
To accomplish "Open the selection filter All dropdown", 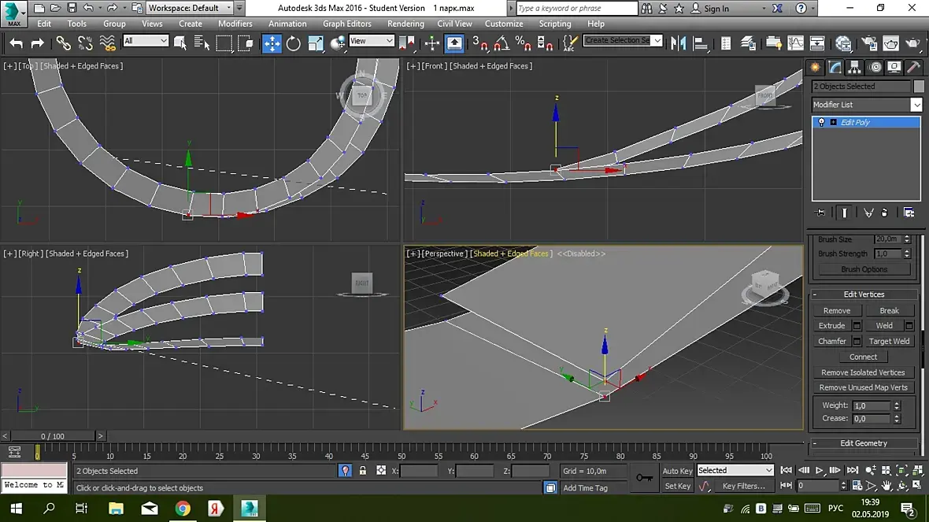I will point(146,41).
